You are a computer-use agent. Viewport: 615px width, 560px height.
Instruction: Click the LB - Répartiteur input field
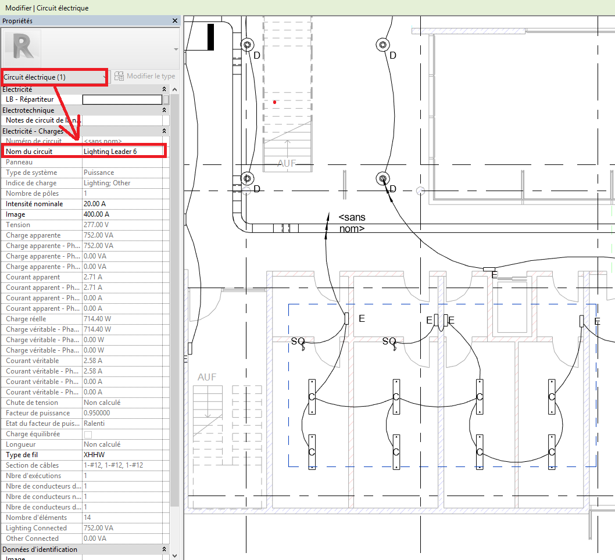(122, 100)
